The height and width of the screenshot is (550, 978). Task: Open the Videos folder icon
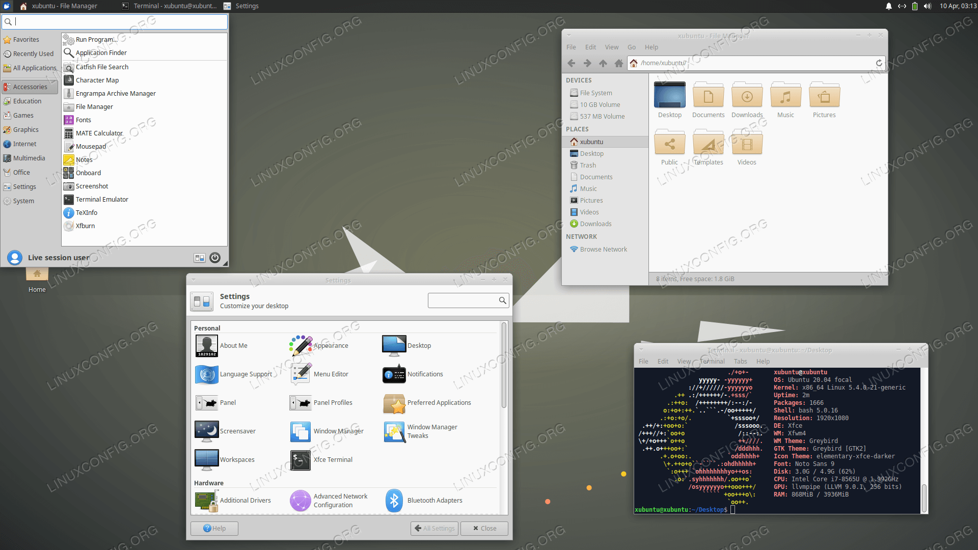tap(747, 142)
